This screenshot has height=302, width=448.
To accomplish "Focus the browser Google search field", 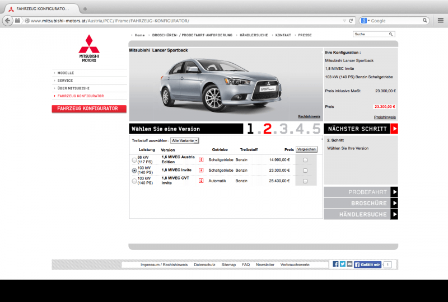I will point(396,21).
